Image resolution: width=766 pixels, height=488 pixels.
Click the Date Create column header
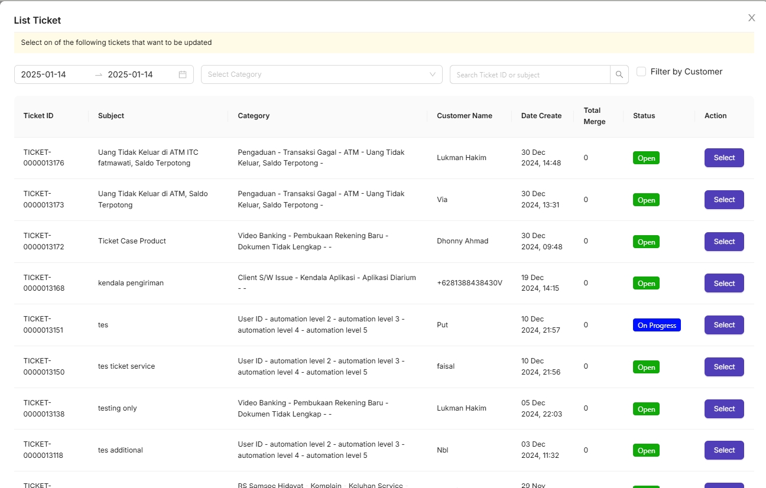[x=541, y=116]
